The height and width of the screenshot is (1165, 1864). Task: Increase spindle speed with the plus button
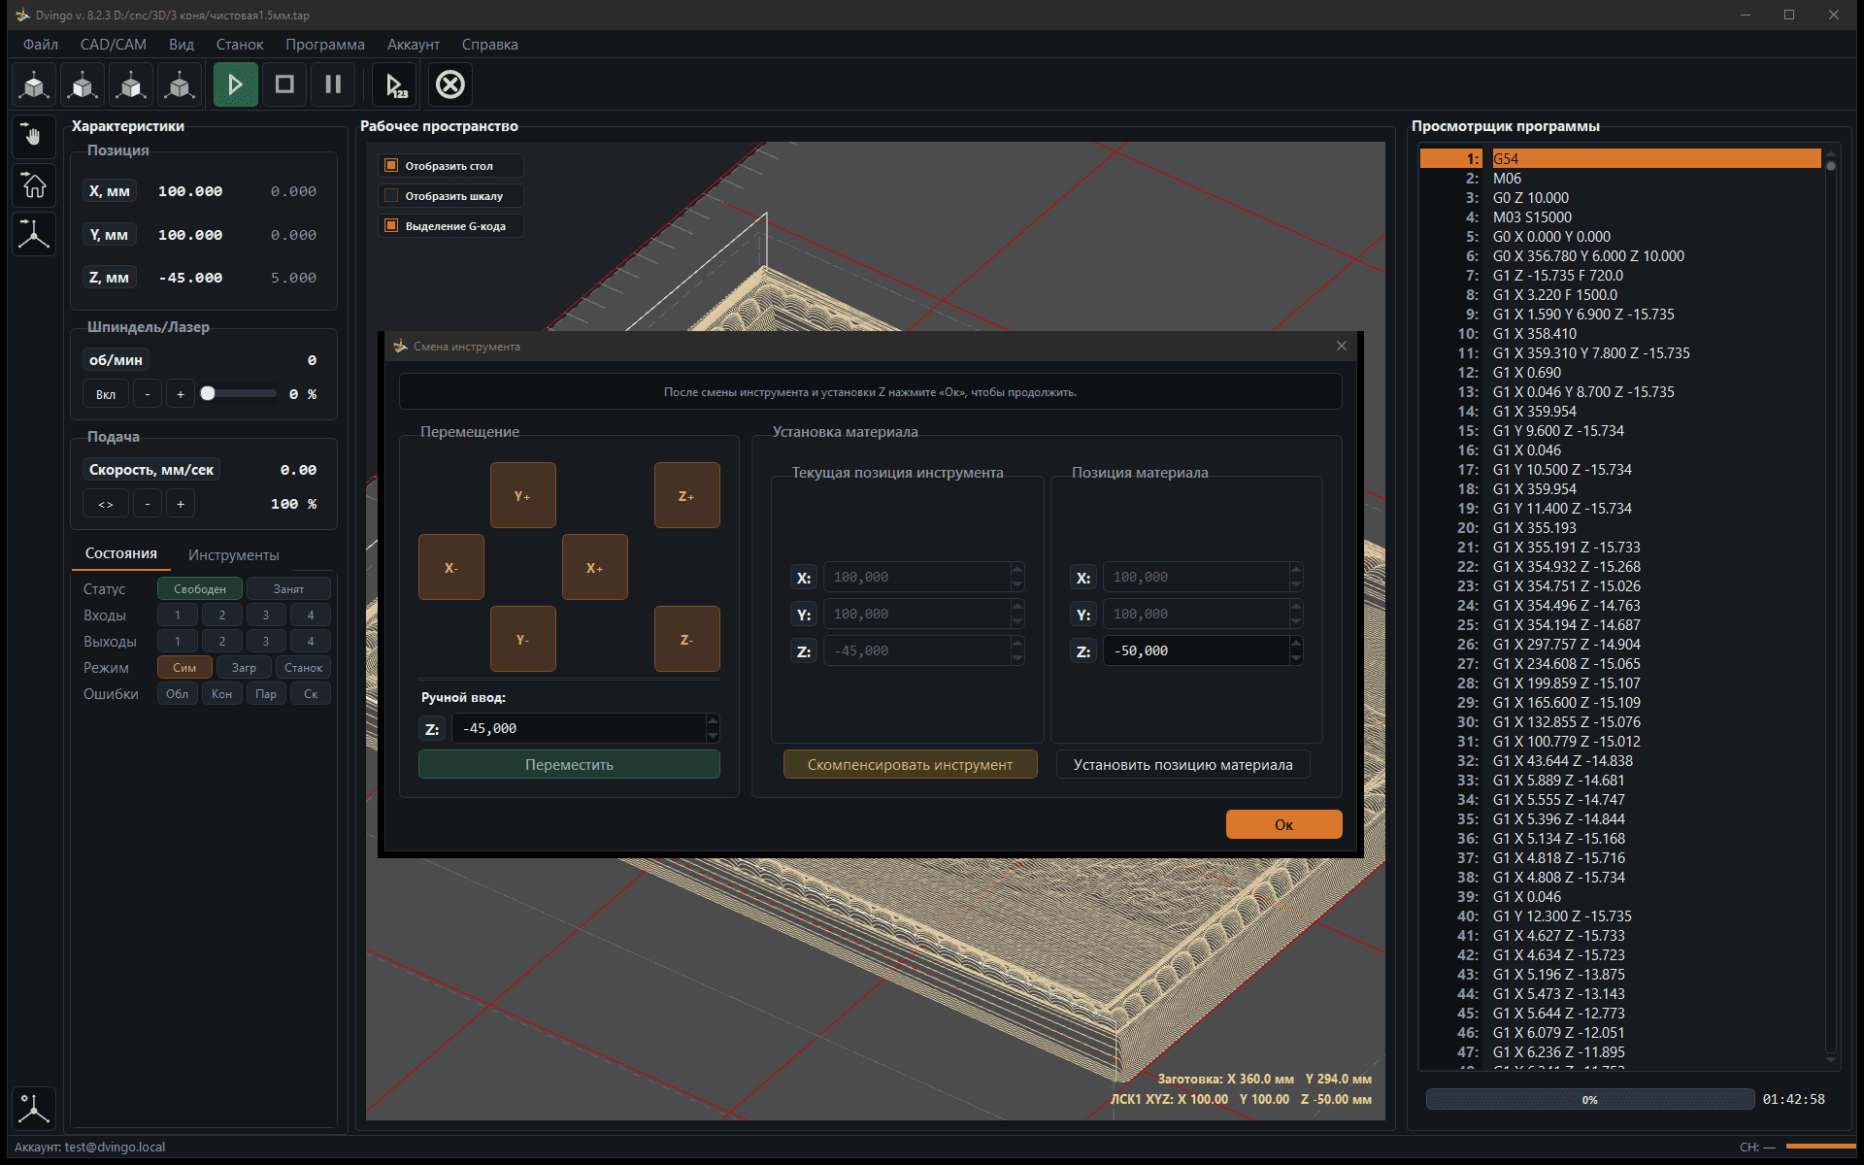pos(181,394)
